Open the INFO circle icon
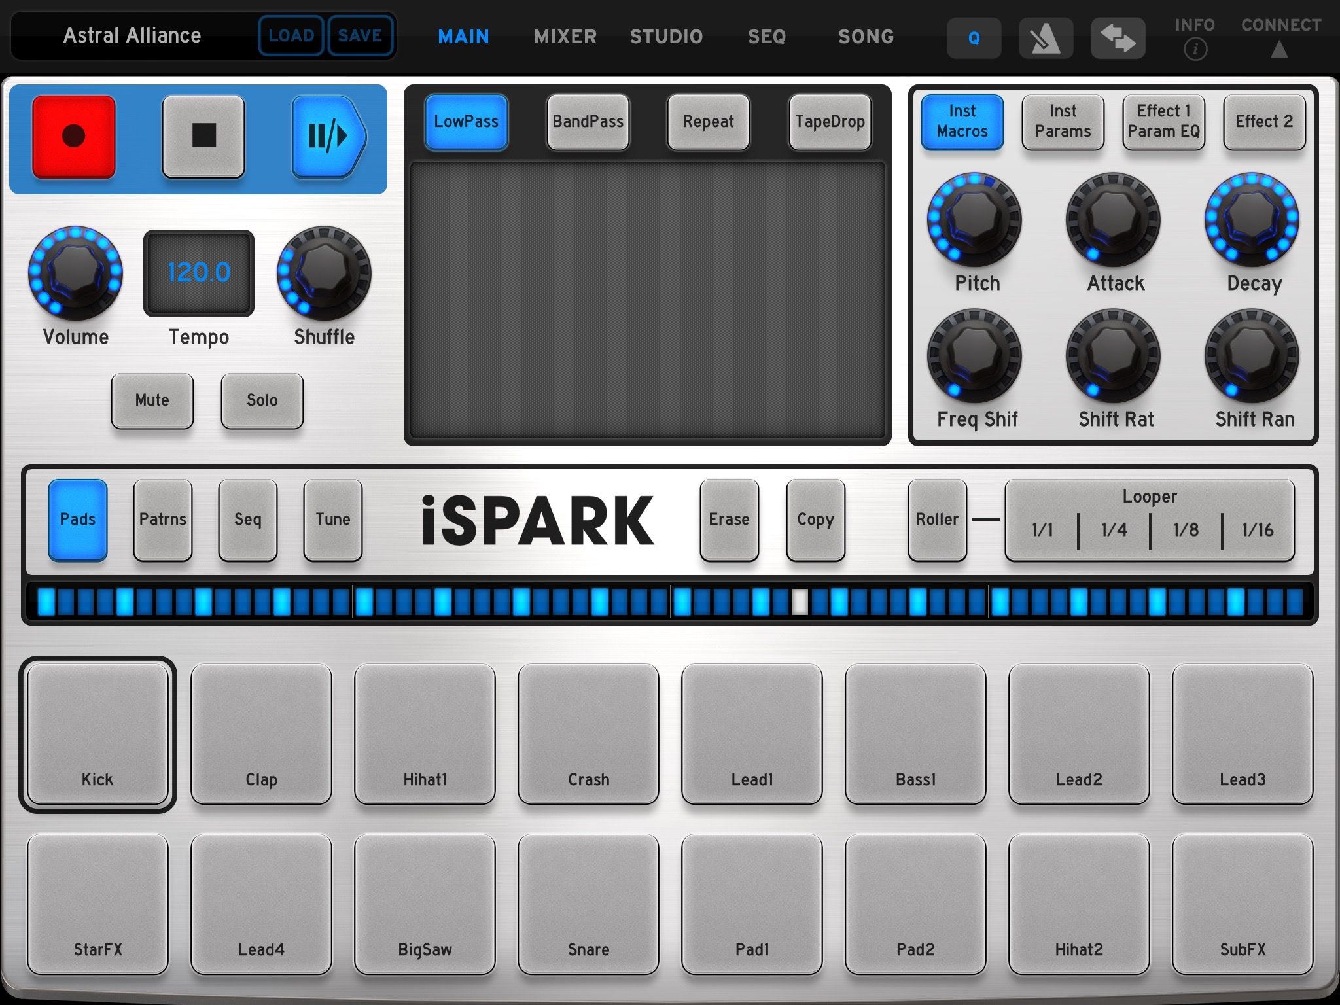 [1195, 49]
